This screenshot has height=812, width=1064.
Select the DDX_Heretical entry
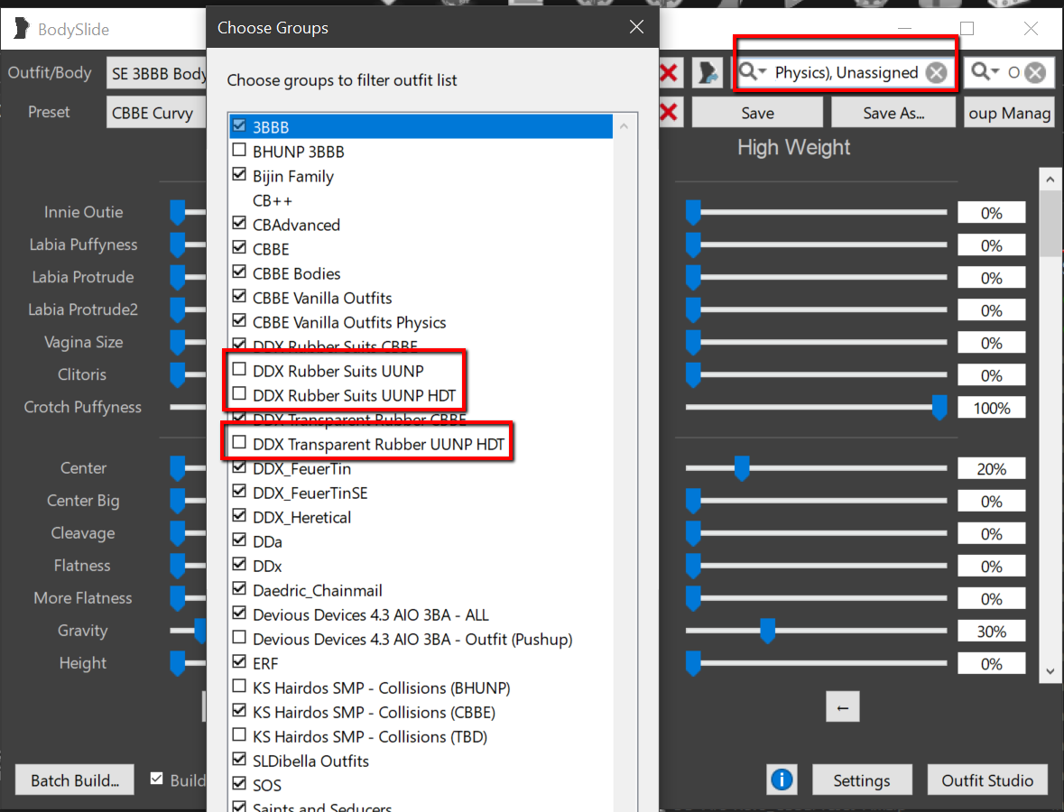tap(421, 517)
